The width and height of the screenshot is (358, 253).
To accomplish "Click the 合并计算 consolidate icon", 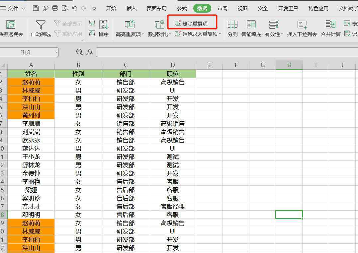I will pos(330,25).
